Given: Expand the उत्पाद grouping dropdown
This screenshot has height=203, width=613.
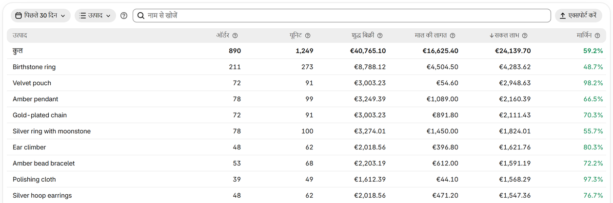Looking at the screenshot, I should click(95, 16).
